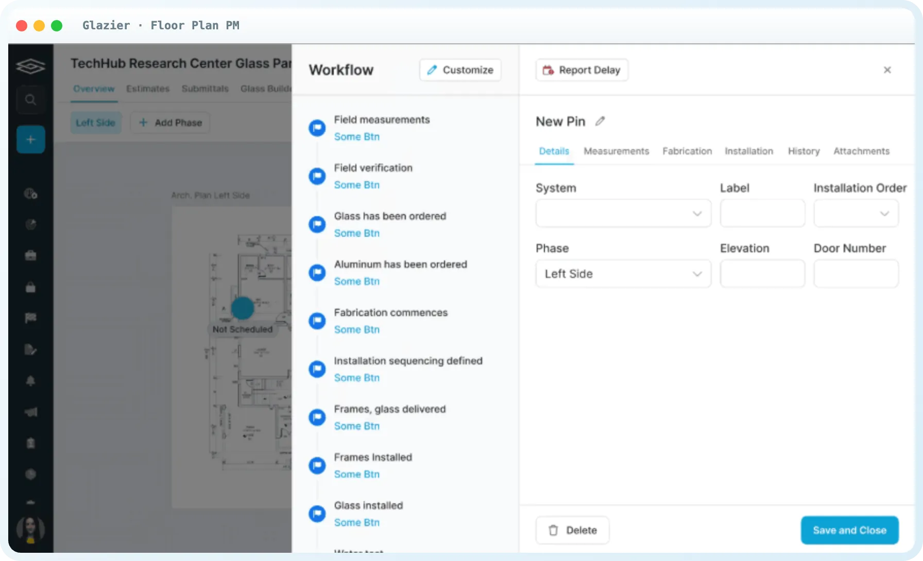The height and width of the screenshot is (561, 923).
Task: Click Some Btn under Installation sequencing defined
Action: pos(357,378)
